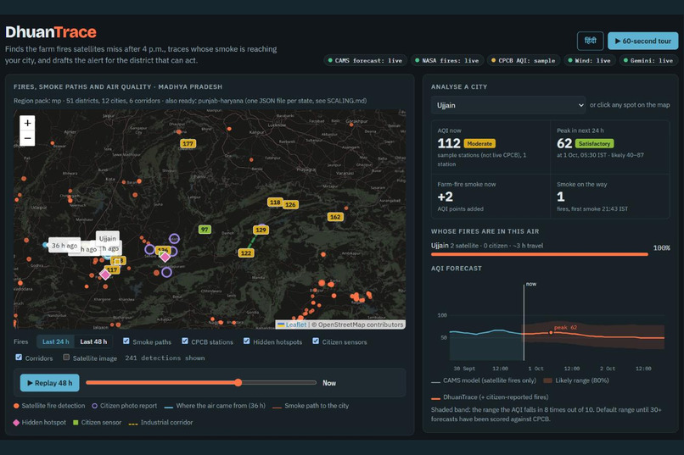Click the '36 h ago' map tooltip

64,246
